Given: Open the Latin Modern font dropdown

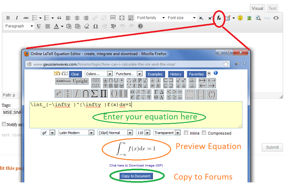Looking at the screenshot, I should click(x=76, y=133).
